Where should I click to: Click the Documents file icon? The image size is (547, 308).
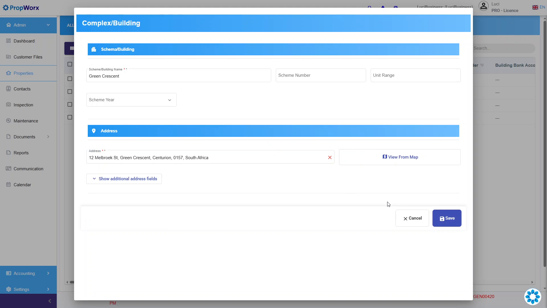(9, 137)
